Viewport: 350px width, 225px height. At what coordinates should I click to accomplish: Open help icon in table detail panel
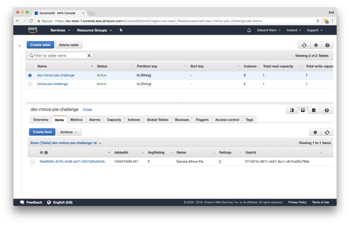(x=327, y=110)
